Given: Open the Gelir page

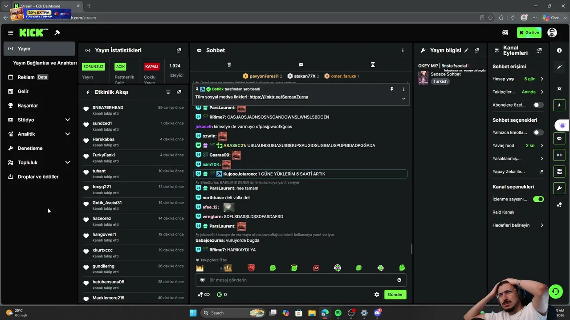Looking at the screenshot, I should pos(39,91).
